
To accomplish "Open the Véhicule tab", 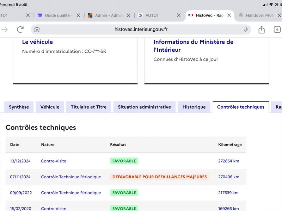I will pos(50,107).
